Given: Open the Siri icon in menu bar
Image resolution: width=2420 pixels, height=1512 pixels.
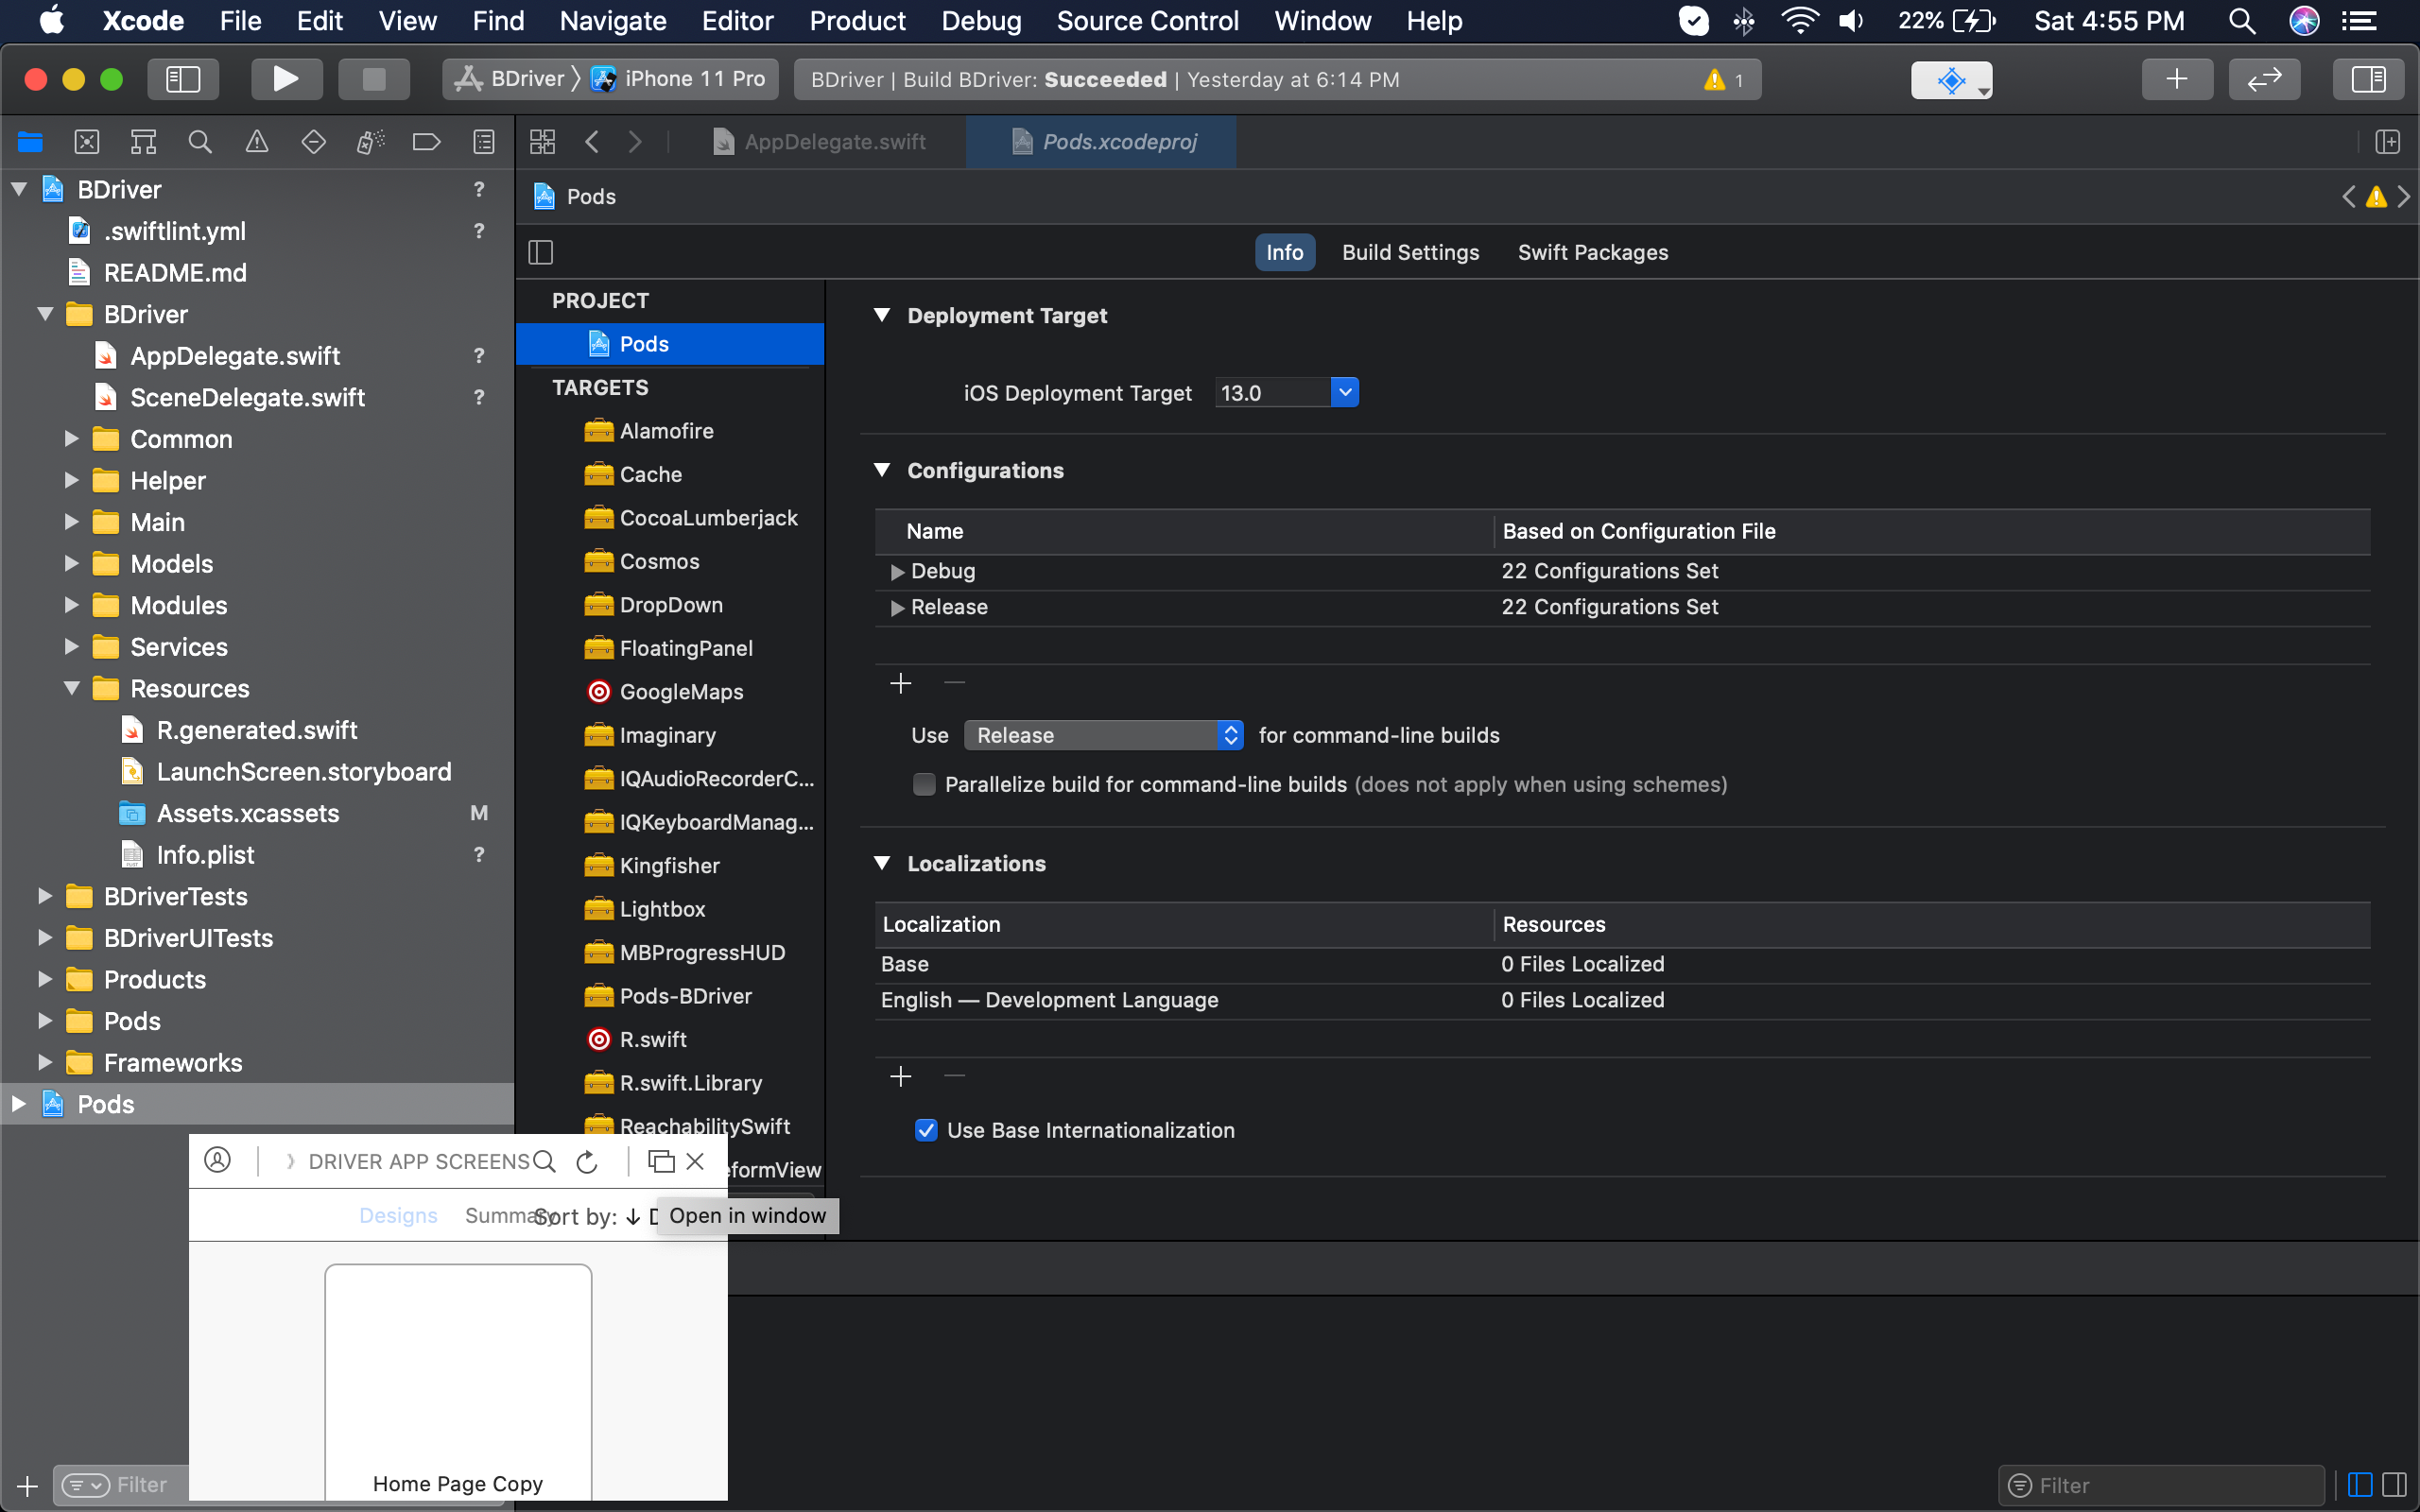Looking at the screenshot, I should coord(2305,21).
